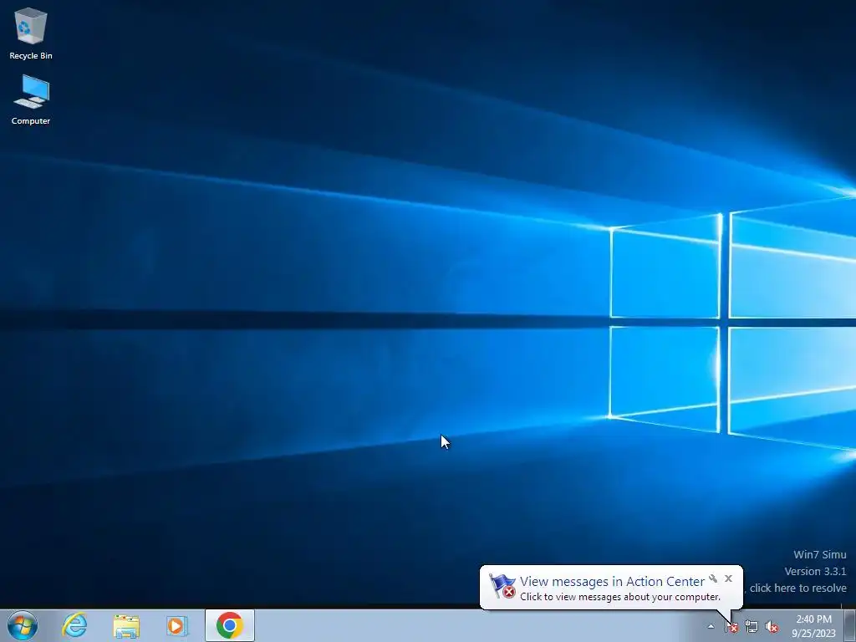Click the Show desktop strip at the taskbar end
The height and width of the screenshot is (642, 856).
[x=850, y=625]
